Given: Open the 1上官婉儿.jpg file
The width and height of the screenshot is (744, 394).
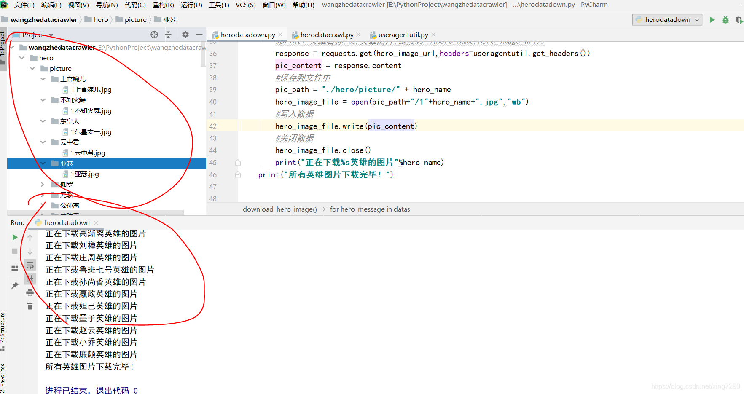Looking at the screenshot, I should pyautogui.click(x=91, y=90).
